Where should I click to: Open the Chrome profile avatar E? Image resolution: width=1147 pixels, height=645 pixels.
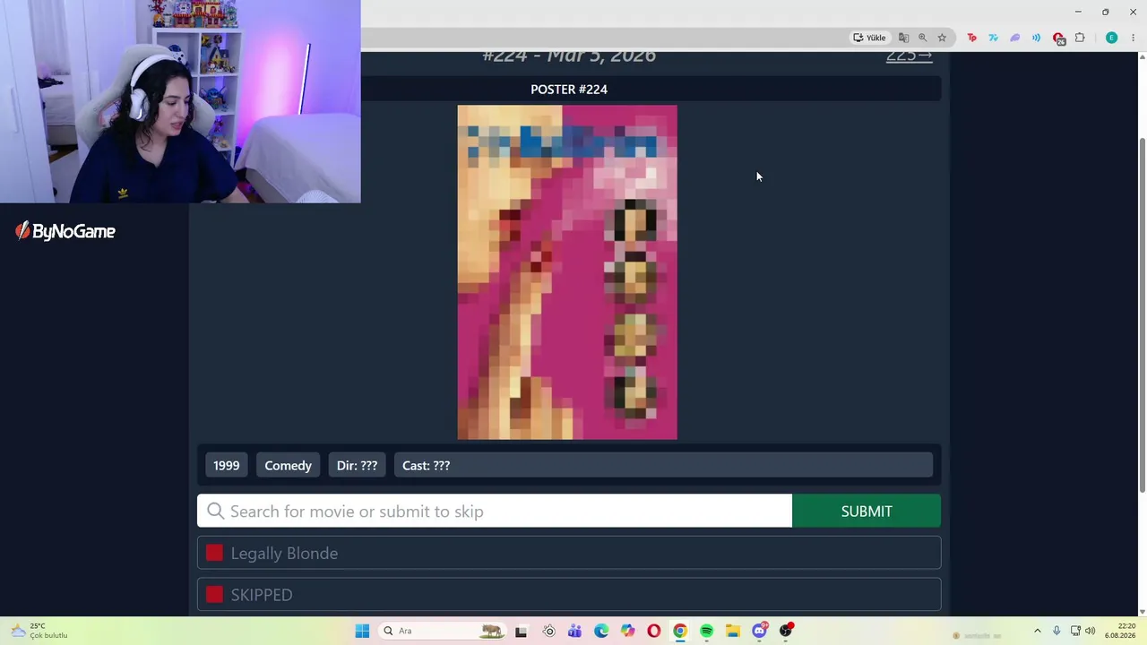click(1111, 38)
